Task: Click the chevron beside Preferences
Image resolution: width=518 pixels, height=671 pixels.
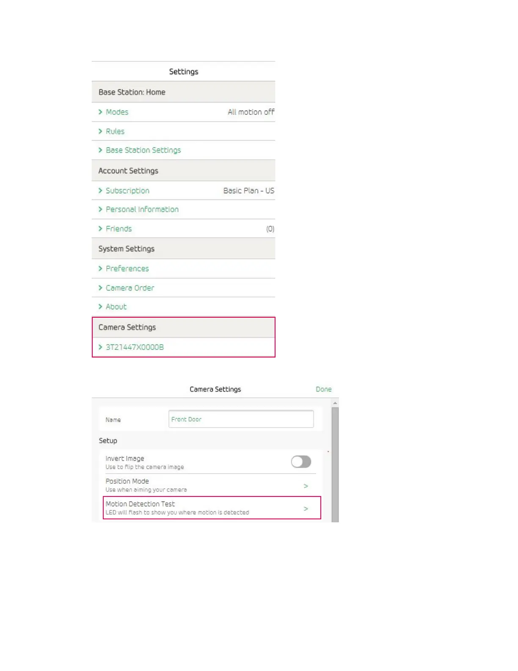Action: [x=100, y=269]
